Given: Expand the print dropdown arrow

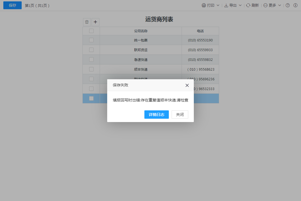Looking at the screenshot, I should pos(218,5).
